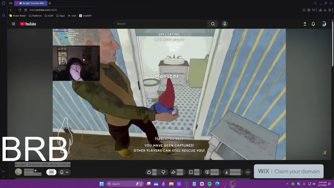Expand the DayZ bookmark folder
The height and width of the screenshot is (188, 334).
(61, 16)
